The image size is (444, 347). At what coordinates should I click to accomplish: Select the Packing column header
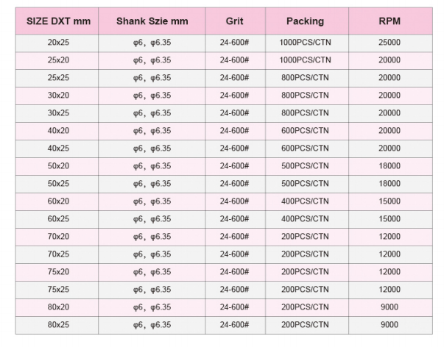(x=304, y=21)
